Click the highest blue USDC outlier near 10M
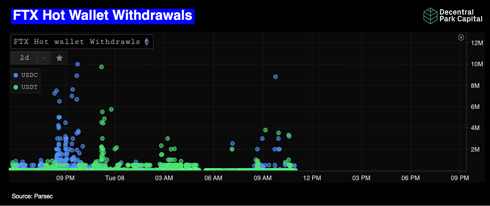Viewport: 490px width, 206px height. pos(77,64)
